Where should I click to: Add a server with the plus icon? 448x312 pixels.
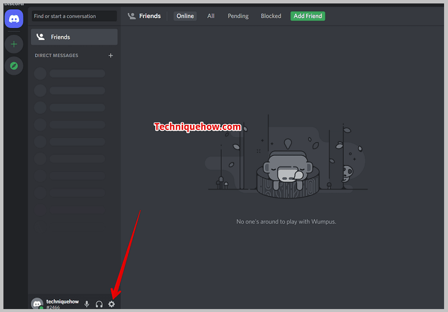(x=14, y=44)
